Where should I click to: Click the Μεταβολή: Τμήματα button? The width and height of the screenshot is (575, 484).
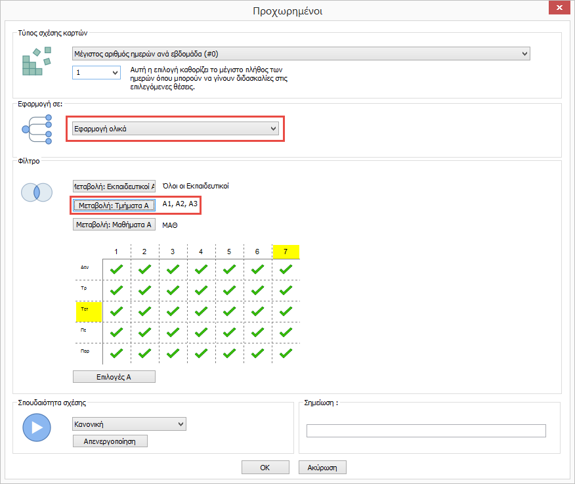(x=114, y=206)
